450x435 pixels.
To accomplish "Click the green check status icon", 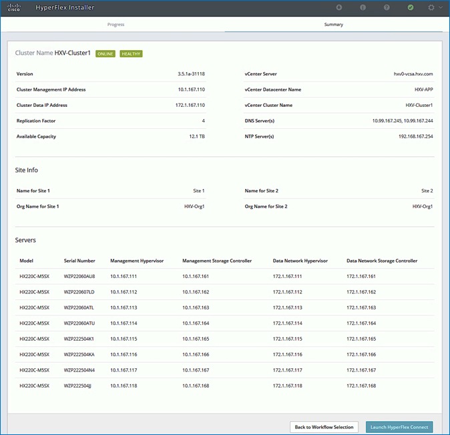I will click(x=411, y=7).
